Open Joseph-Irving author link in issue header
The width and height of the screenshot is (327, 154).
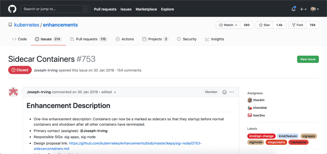point(46,70)
